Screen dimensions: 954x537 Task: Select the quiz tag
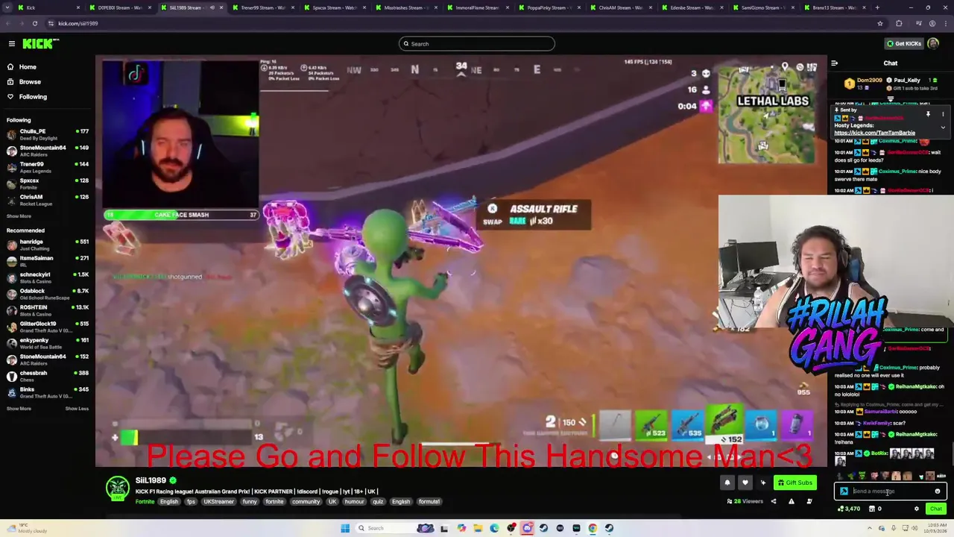pos(379,502)
